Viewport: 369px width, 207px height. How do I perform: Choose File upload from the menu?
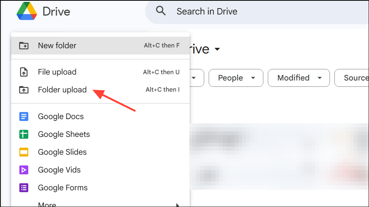pos(100,72)
